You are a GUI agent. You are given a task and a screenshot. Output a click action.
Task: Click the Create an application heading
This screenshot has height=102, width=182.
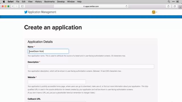(x=53, y=27)
